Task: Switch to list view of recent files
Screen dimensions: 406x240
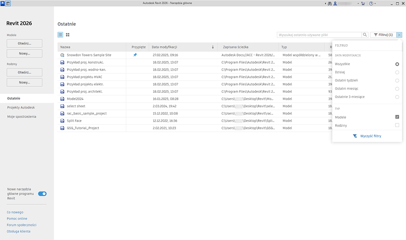Action: coord(60,34)
